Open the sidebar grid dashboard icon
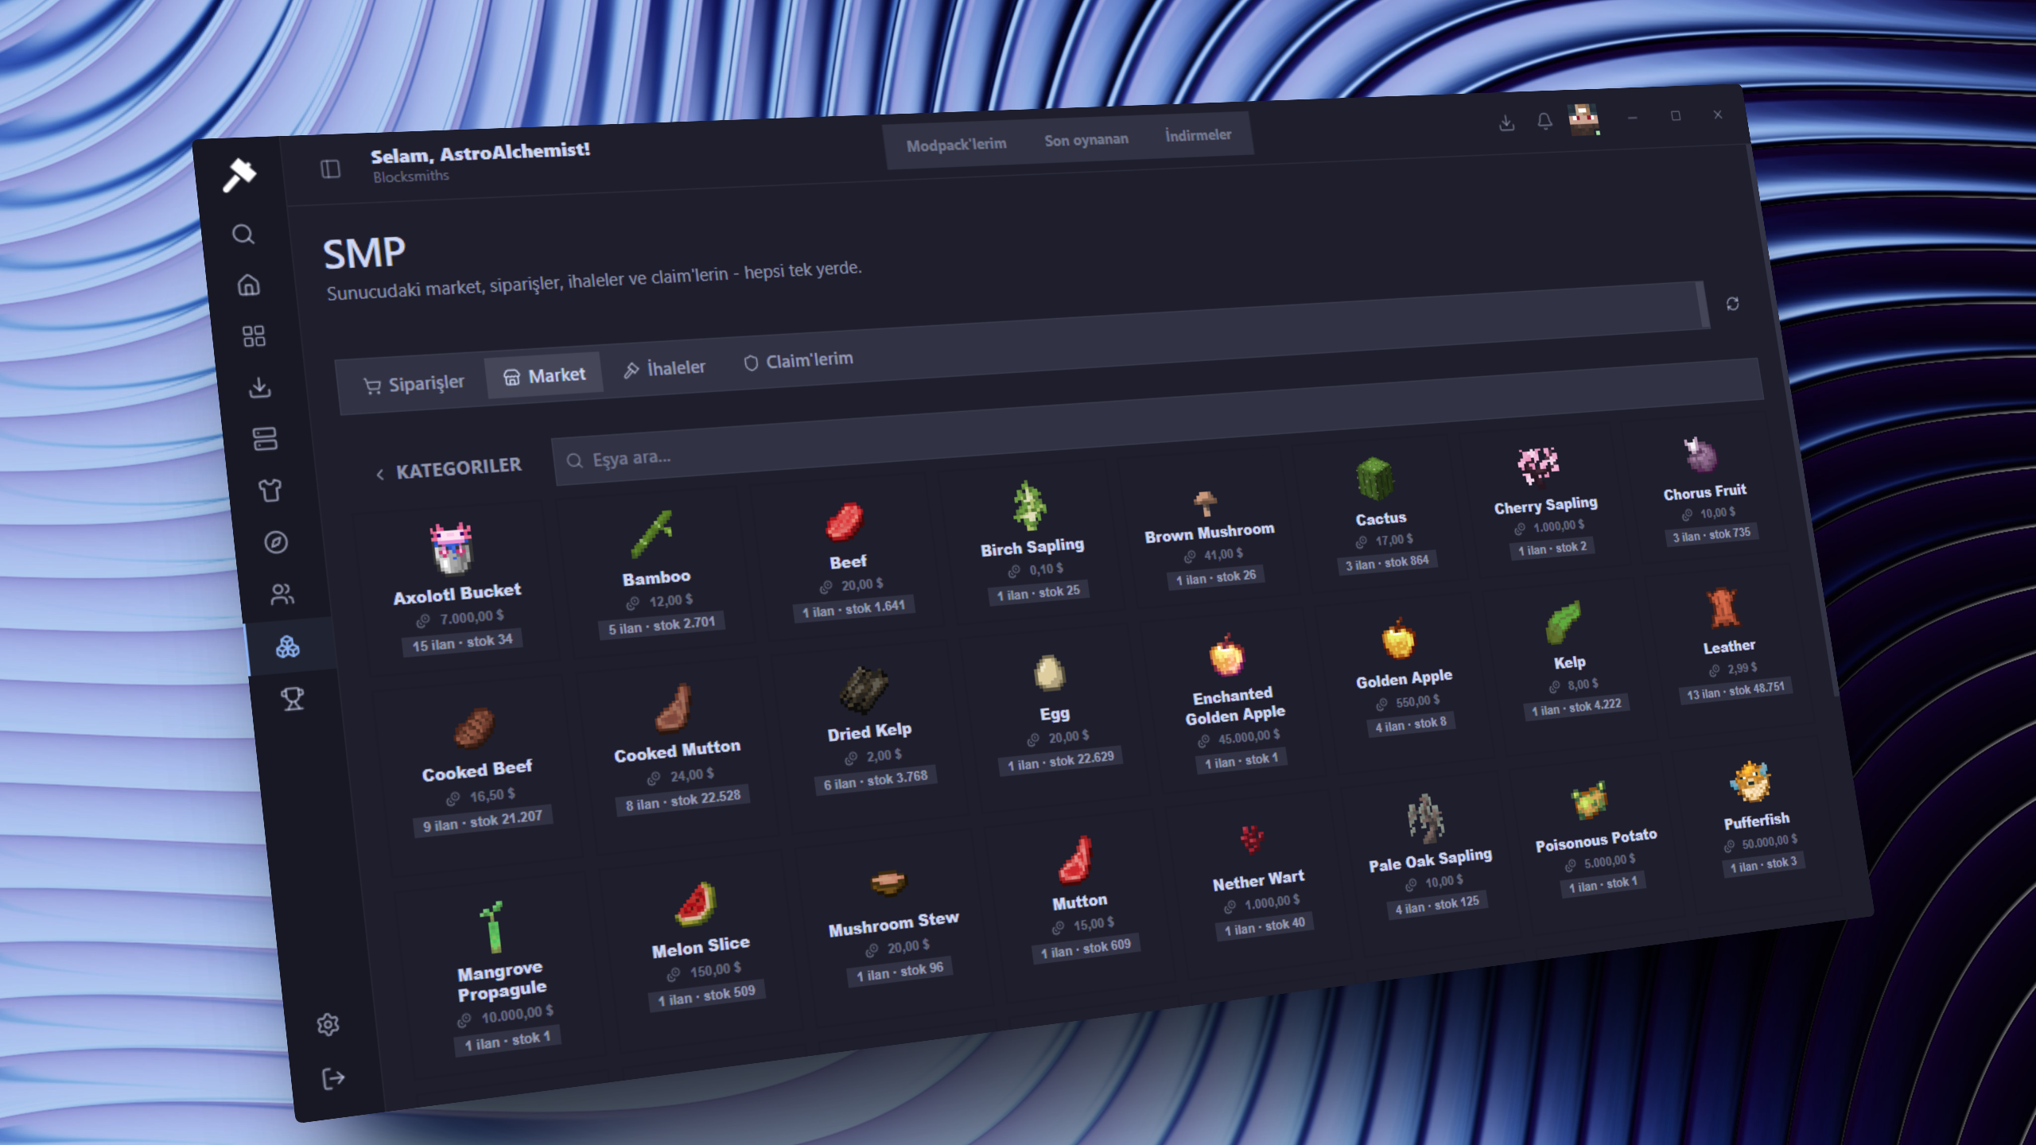The width and height of the screenshot is (2036, 1145). (254, 336)
